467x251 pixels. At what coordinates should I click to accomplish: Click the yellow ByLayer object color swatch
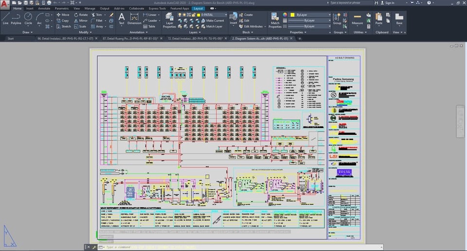(292, 15)
